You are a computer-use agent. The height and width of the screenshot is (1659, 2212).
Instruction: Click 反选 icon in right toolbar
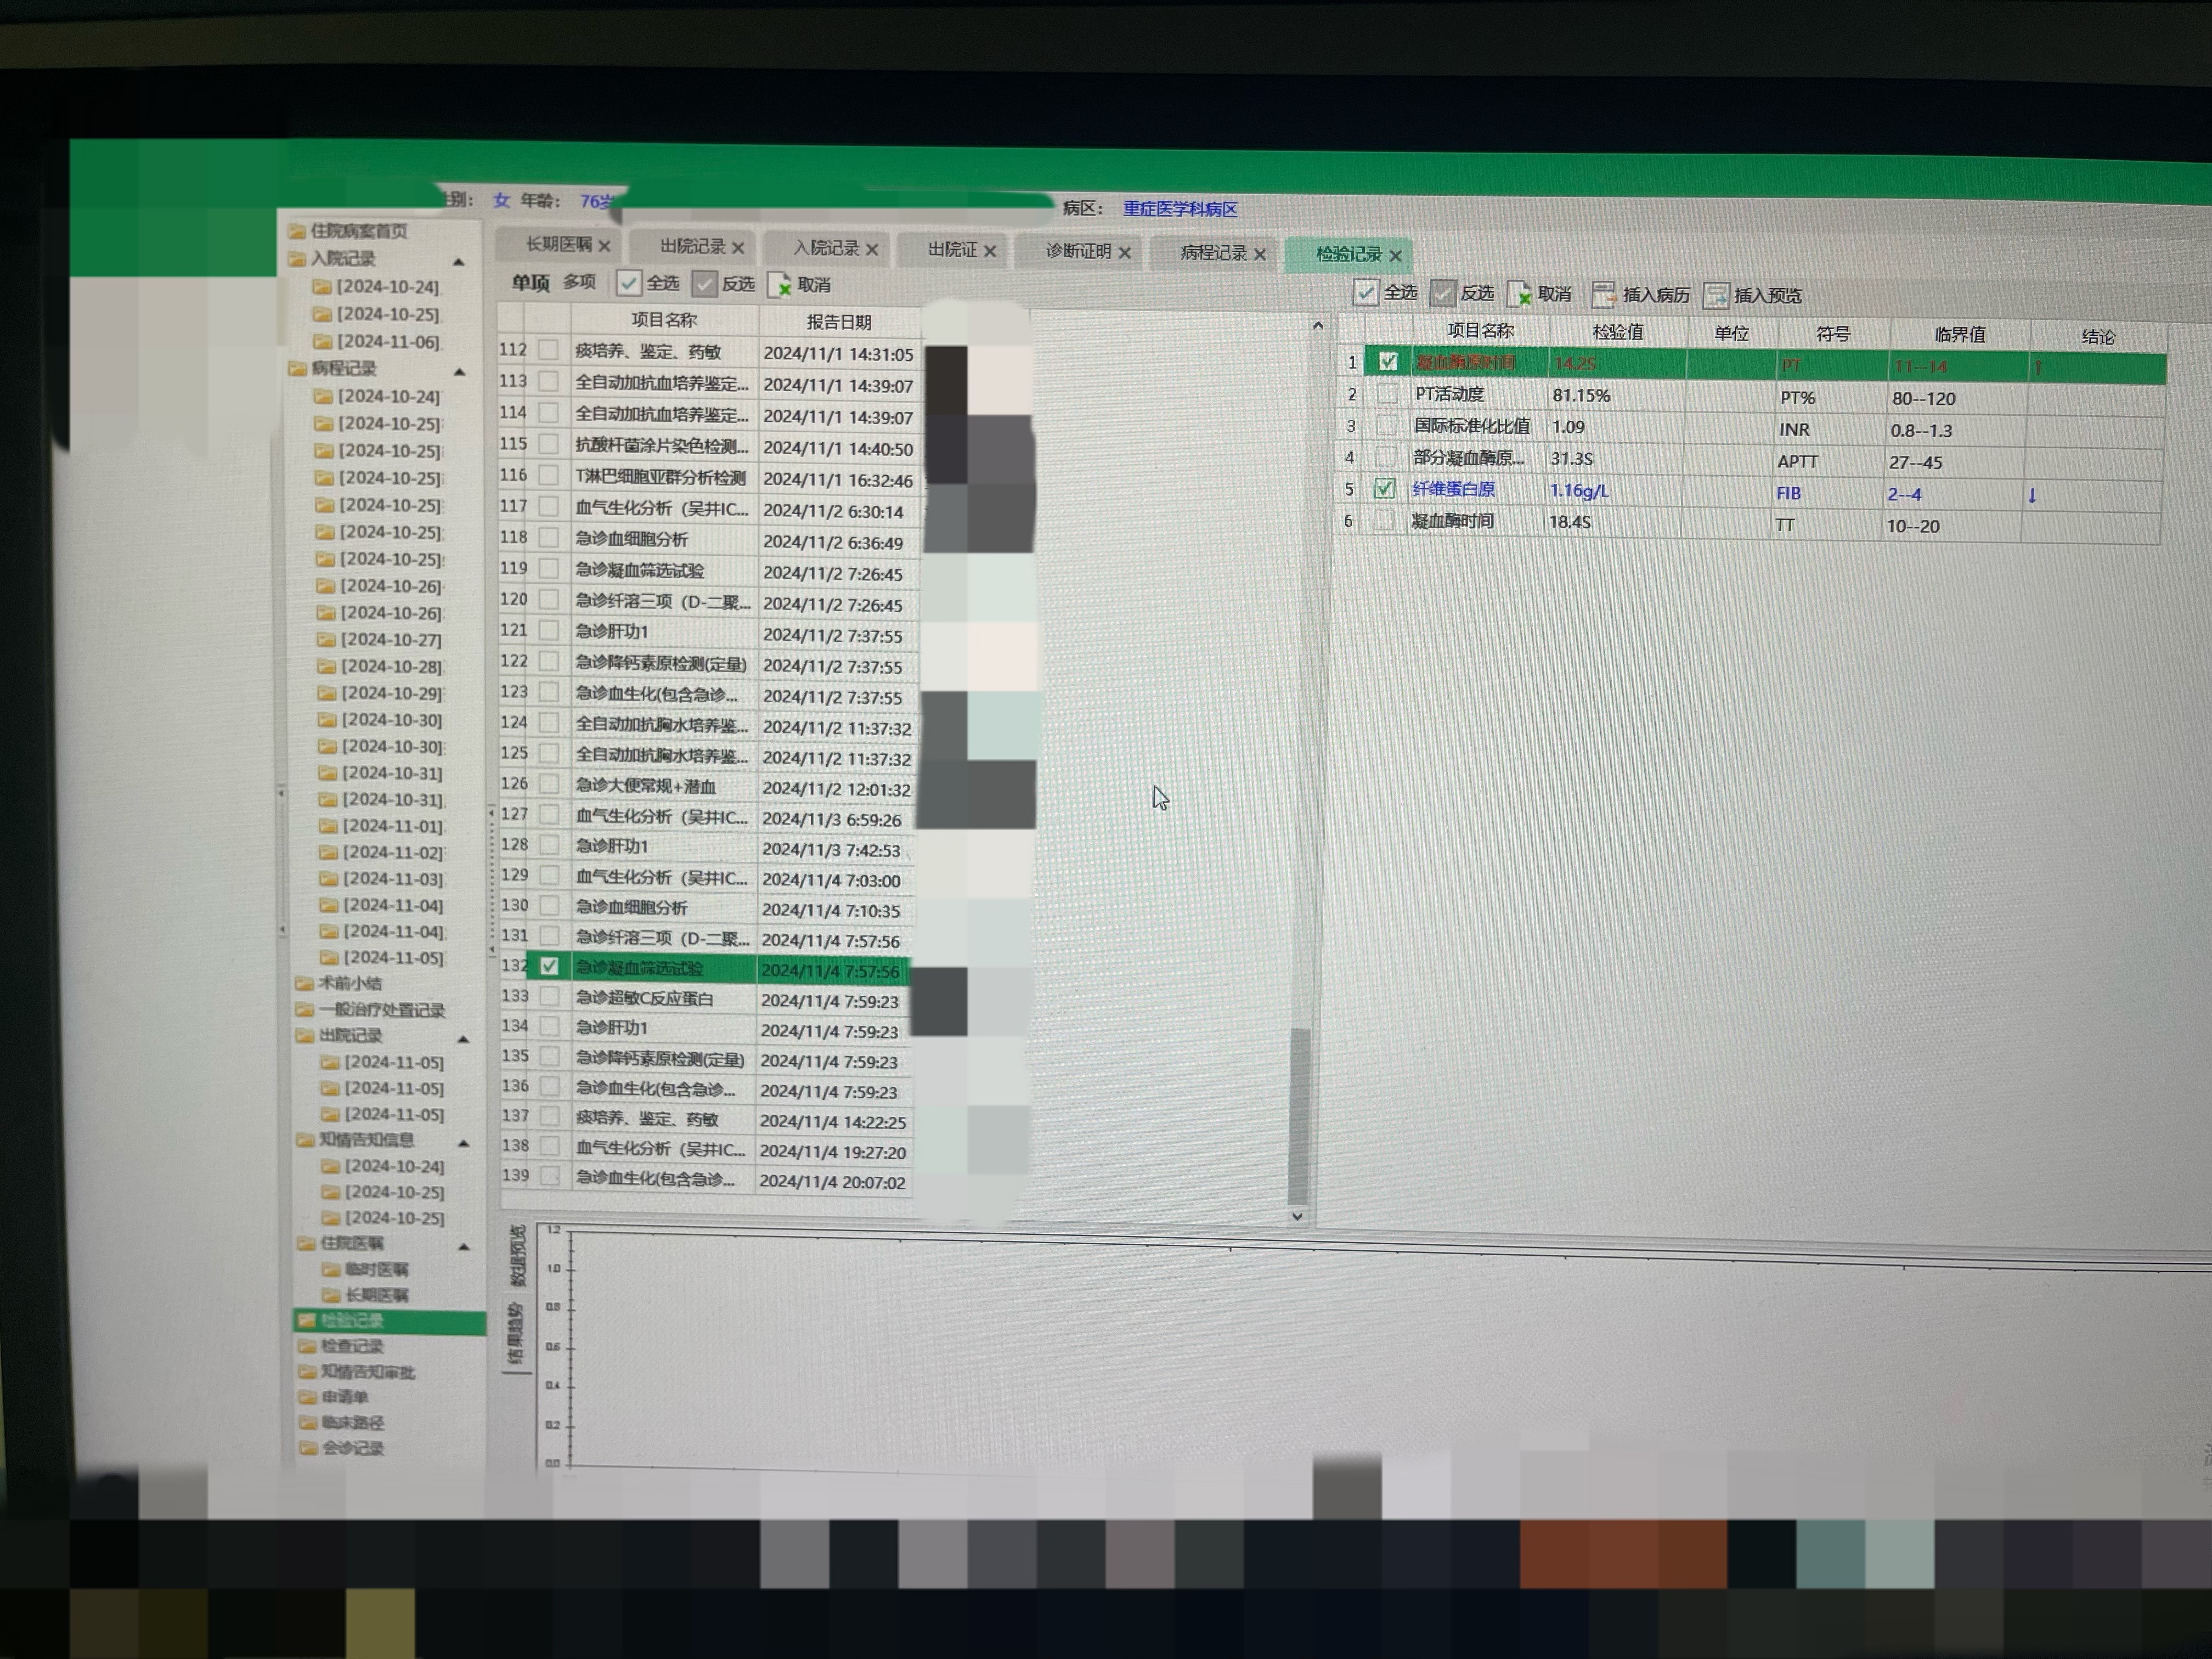click(1442, 293)
